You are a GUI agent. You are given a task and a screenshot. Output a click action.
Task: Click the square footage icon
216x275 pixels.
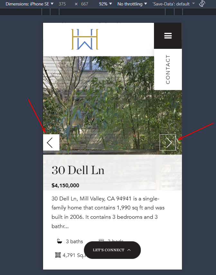(58, 255)
